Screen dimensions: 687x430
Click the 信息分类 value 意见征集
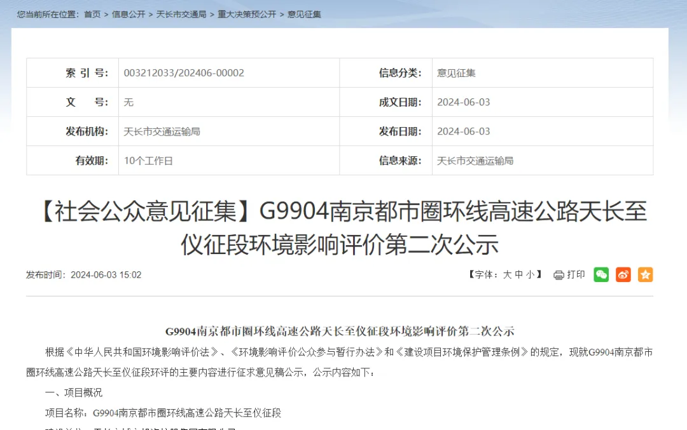(456, 73)
